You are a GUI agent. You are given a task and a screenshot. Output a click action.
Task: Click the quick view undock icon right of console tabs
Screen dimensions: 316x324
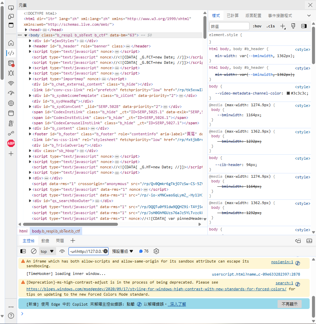(x=298, y=241)
